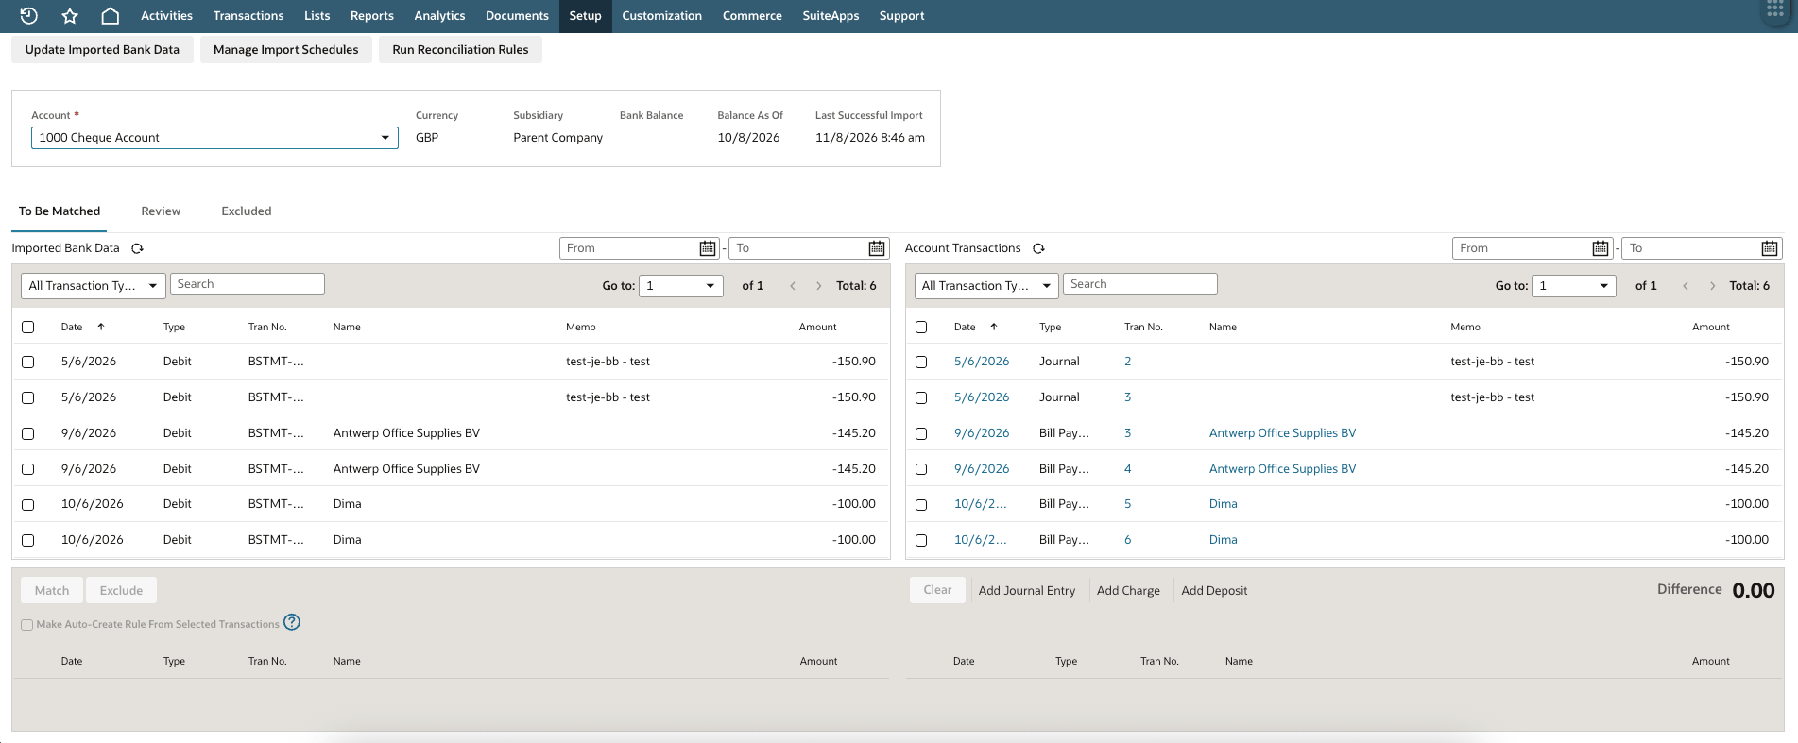
Task: Open Account Transactions Go to page dropdown
Action: click(1574, 286)
